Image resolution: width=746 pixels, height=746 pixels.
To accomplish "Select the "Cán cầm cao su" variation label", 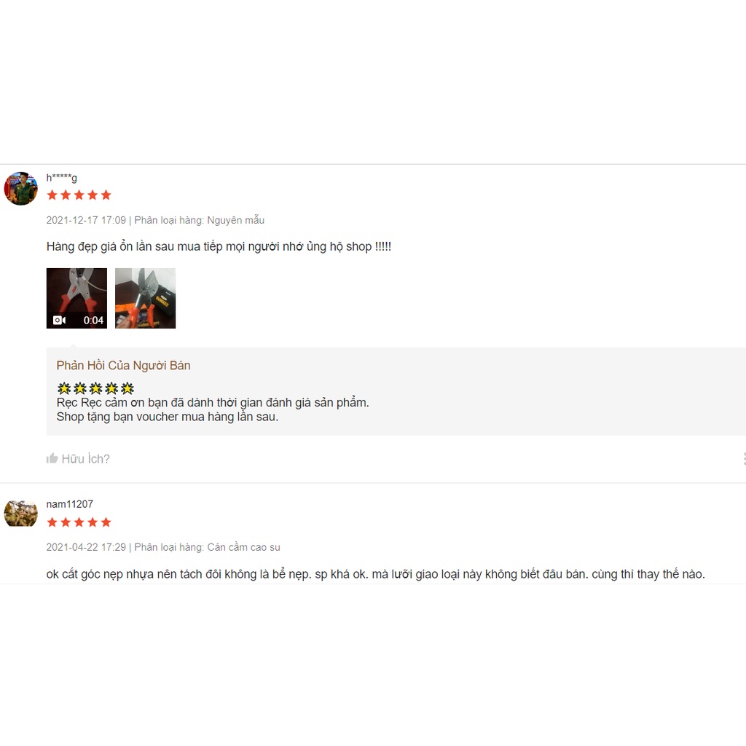I will click(243, 547).
